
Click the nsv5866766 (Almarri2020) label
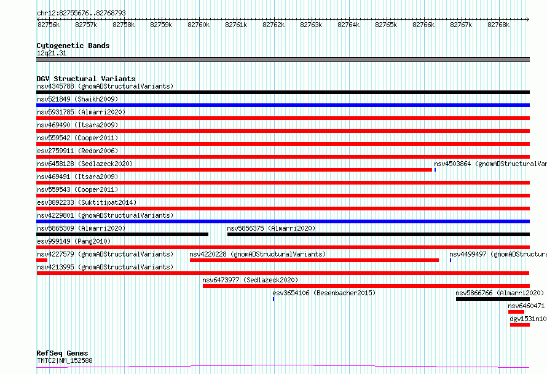click(500, 293)
